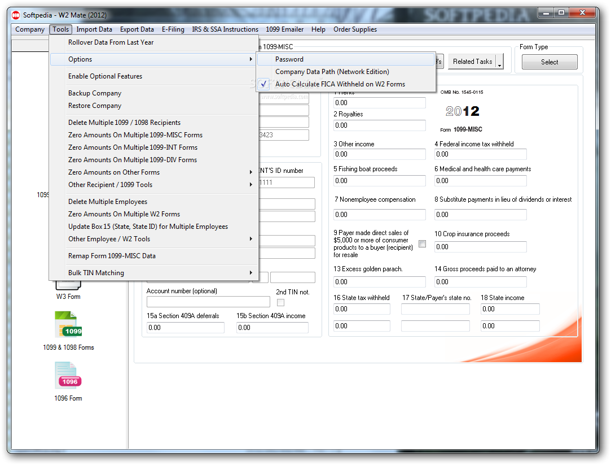Choose Zero Amounts On Multiple 1099-INT Forms
The image size is (611, 465).
pos(154,147)
